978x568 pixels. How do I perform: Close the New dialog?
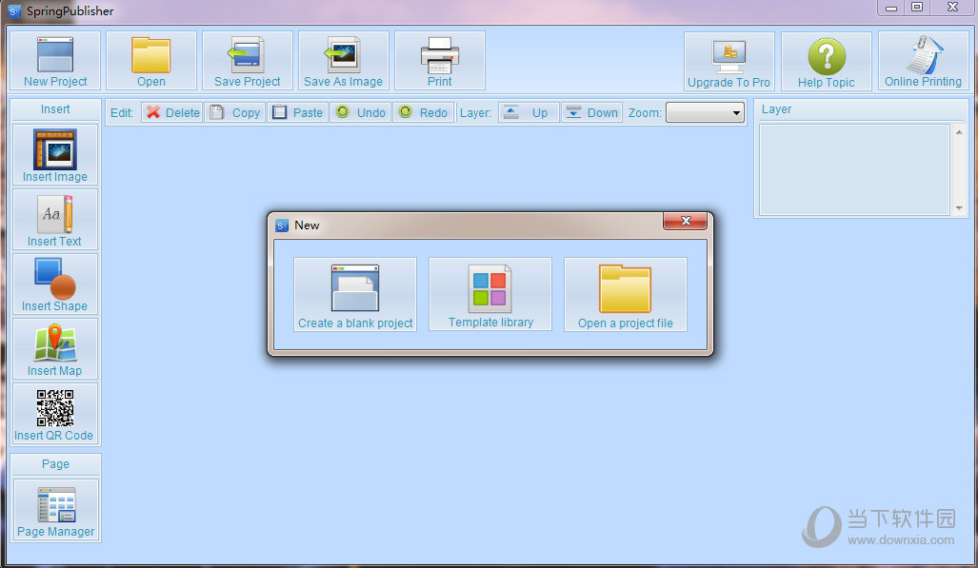(685, 221)
